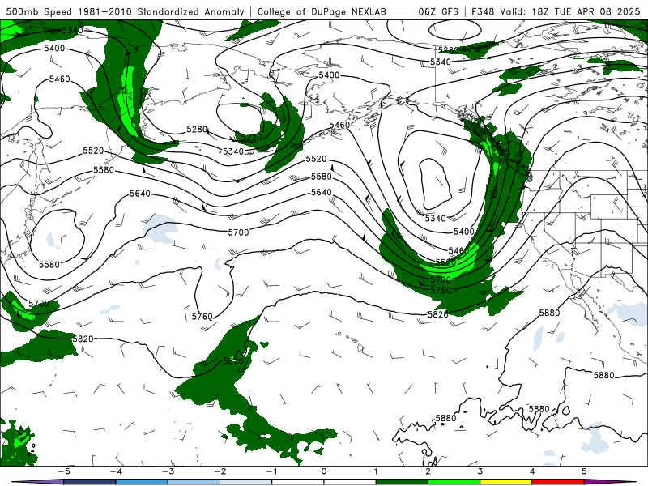
Task: Click the 0 tick label on the colorbar
Action: pos(324,471)
